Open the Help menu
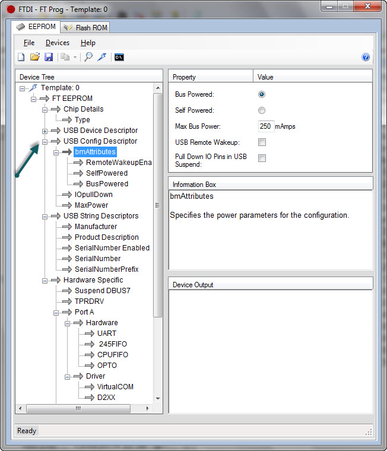Viewport: 387px width, 451px height. 88,43
